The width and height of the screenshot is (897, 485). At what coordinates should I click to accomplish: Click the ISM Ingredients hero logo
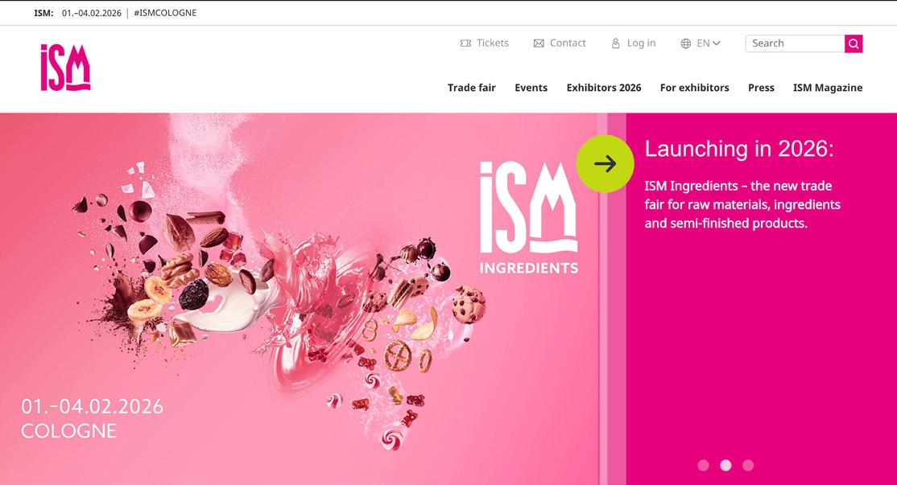pos(528,218)
